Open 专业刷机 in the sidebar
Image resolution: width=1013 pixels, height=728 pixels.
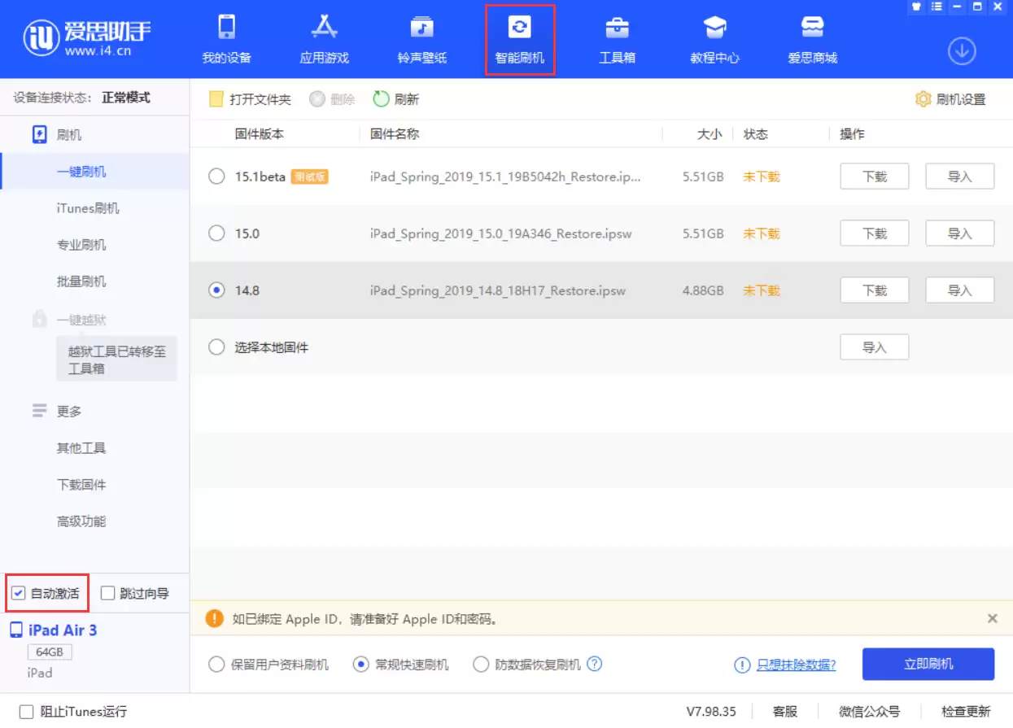coord(81,245)
